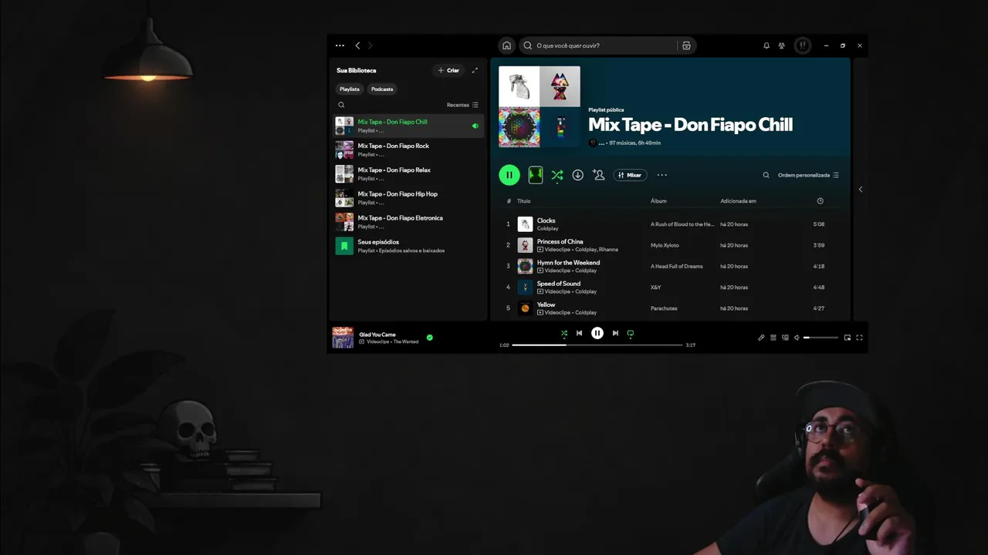988x555 pixels.
Task: Open the 'Recentes' sort dropdown
Action: tap(462, 105)
